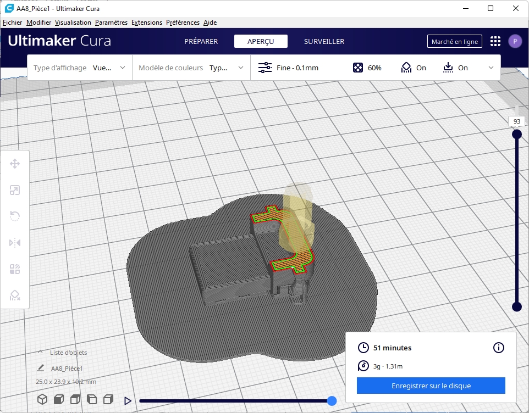Viewport: 529px width, 413px height.
Task: Select the Move tool in left toolbar
Action: pos(15,164)
